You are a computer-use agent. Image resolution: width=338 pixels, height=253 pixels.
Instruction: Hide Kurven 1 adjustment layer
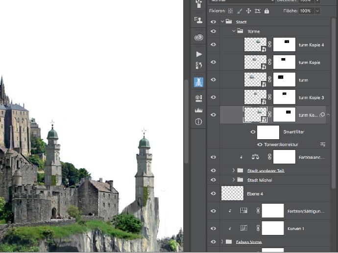[214, 228]
